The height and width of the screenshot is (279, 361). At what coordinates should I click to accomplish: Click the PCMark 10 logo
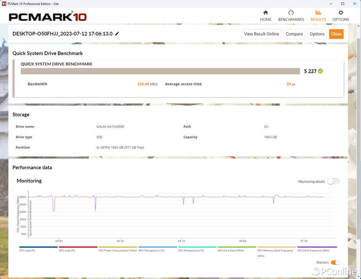47,17
